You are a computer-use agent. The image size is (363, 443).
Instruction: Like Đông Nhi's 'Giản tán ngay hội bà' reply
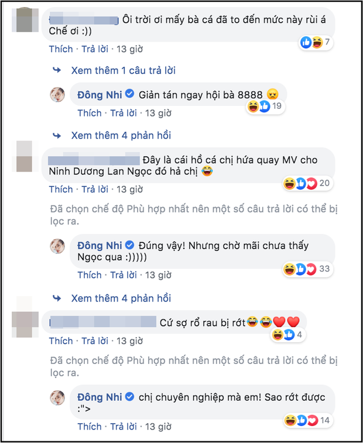click(x=90, y=114)
